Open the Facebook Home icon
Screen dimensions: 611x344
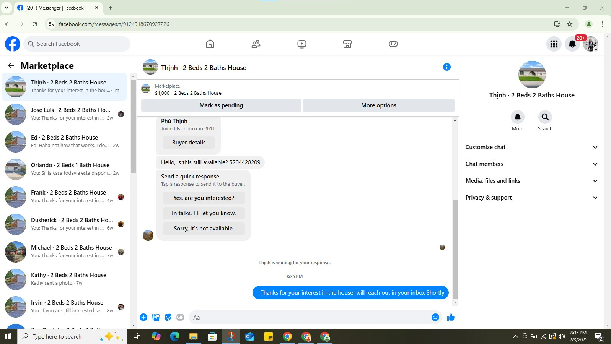[x=210, y=44]
